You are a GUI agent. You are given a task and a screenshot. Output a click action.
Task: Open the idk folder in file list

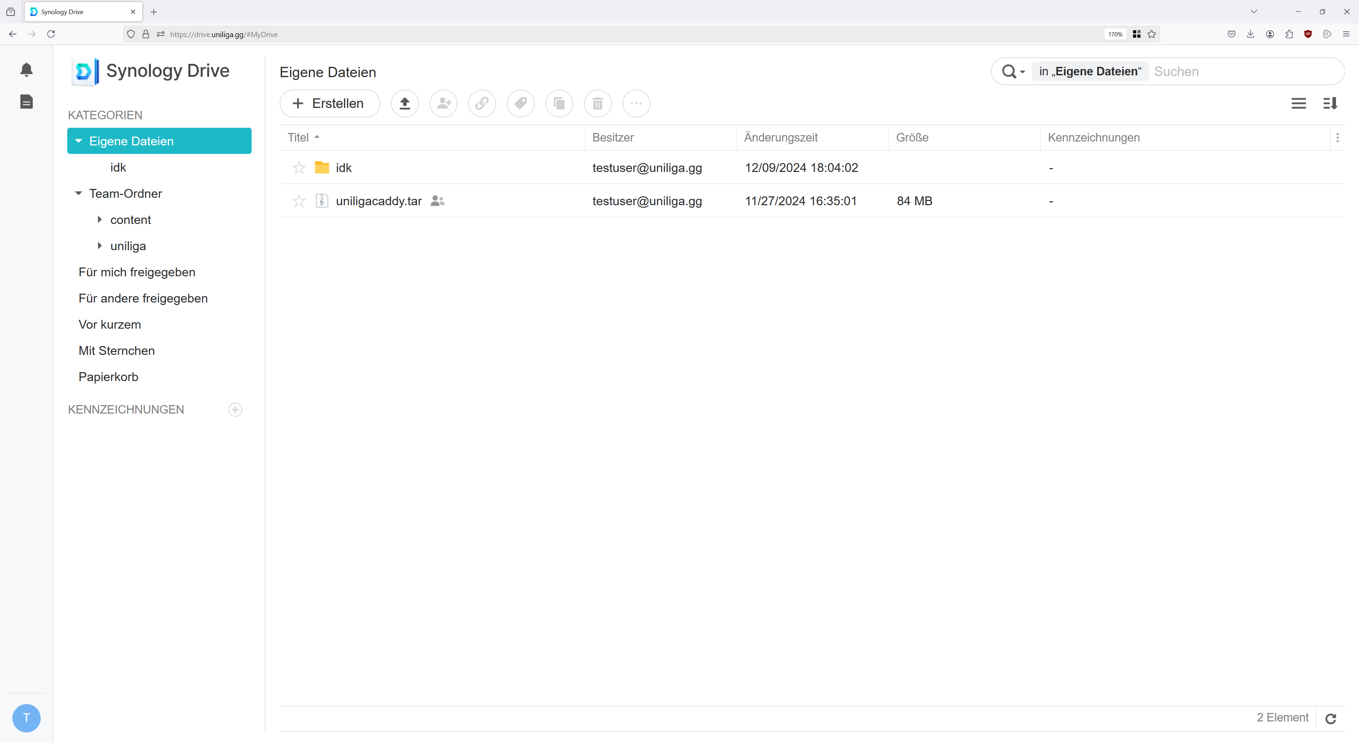[343, 168]
